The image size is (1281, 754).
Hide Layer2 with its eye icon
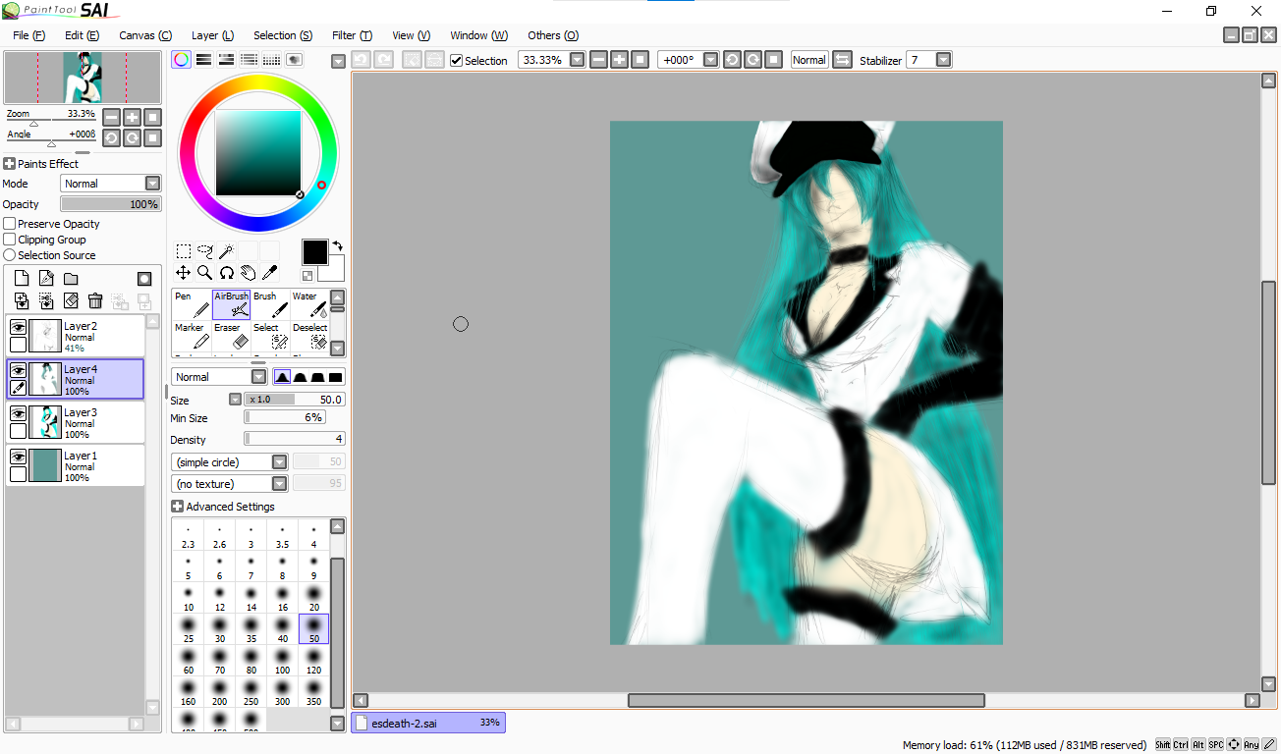pyautogui.click(x=18, y=327)
